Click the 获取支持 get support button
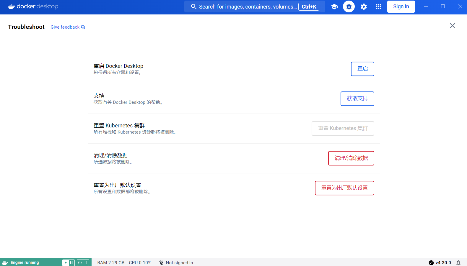The height and width of the screenshot is (266, 467). coord(357,98)
